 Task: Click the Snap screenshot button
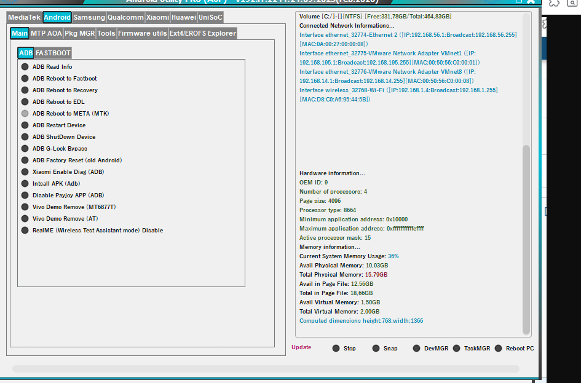click(385, 348)
